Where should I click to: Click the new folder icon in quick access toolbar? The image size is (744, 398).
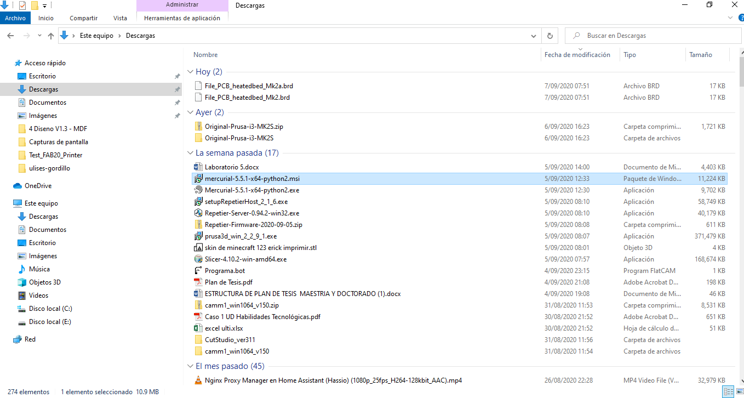click(x=35, y=5)
